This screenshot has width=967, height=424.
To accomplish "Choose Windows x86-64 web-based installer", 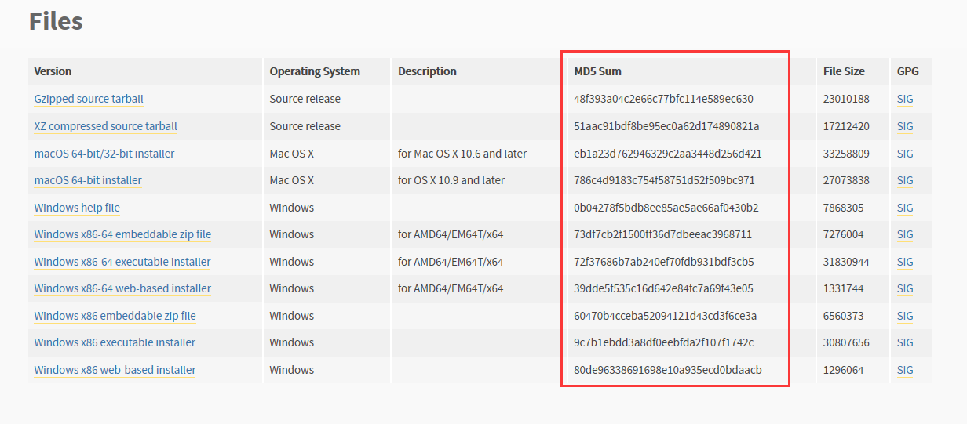I will (122, 288).
